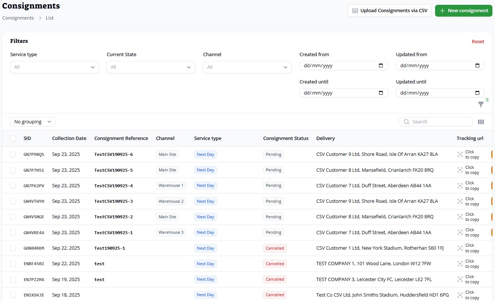
Task: Click copy tracking icon for GH804RKM
Action: (460, 248)
